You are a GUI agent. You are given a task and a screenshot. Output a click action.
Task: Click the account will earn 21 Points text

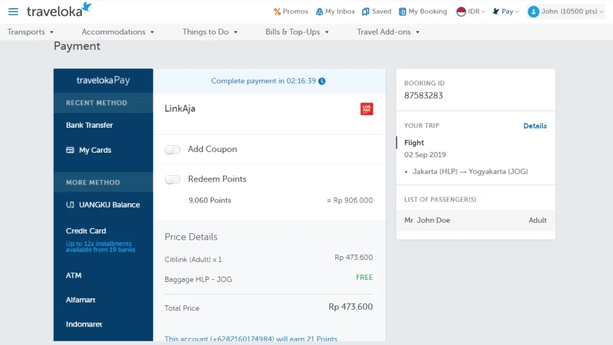[250, 339]
